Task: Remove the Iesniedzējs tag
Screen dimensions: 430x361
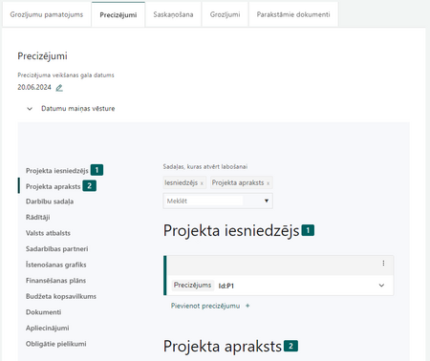Action: tap(202, 183)
